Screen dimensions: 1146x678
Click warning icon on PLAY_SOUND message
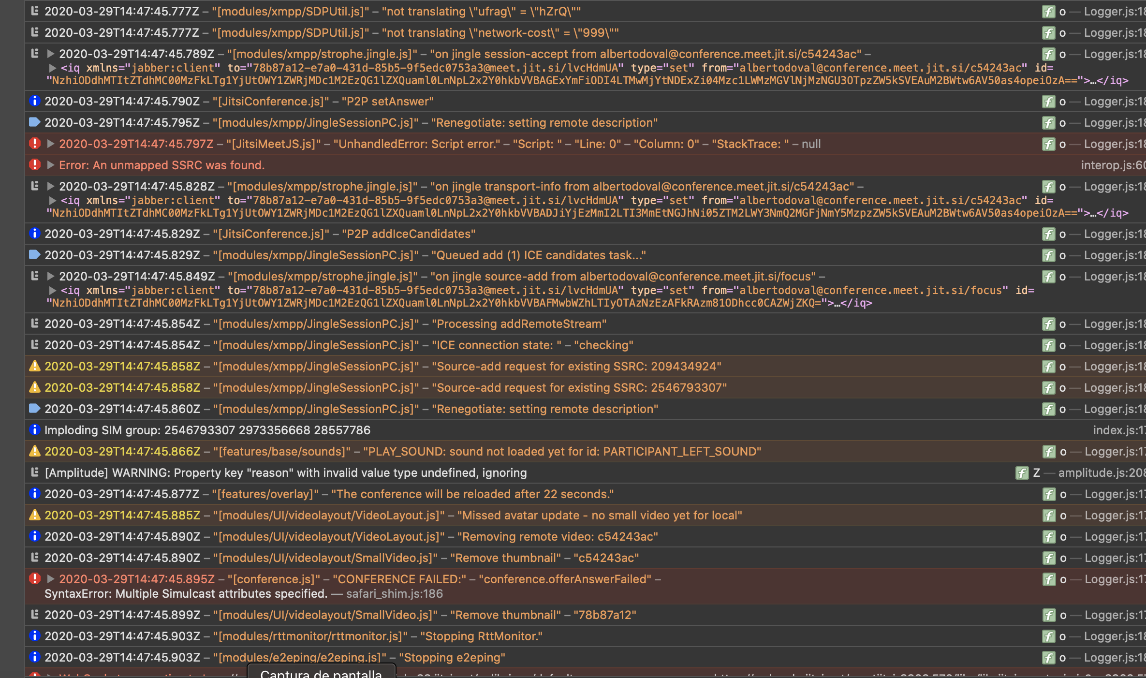(34, 451)
